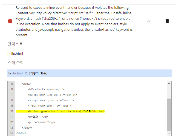Click the 결과 paragraph on line 11
The width and height of the screenshot is (176, 140).
click(x=38, y=117)
